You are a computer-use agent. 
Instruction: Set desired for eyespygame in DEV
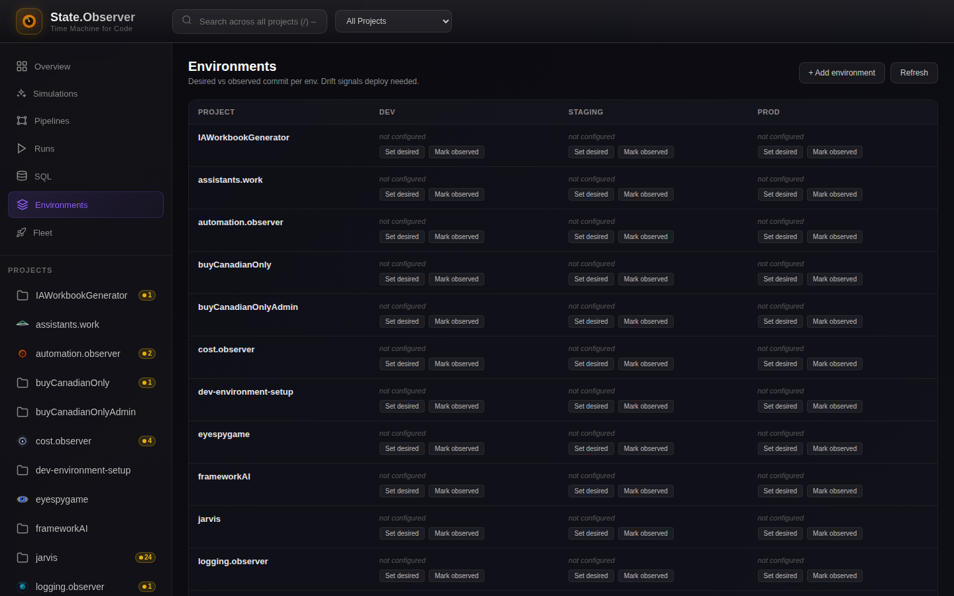tap(402, 449)
